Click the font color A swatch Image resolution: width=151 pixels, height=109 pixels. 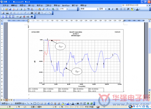[137, 9]
